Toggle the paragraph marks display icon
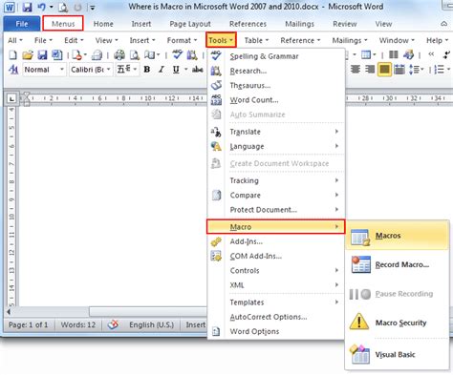This screenshot has width=453, height=375. (446, 54)
